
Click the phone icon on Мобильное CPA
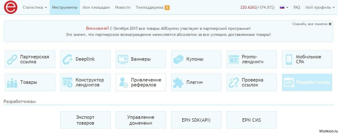(289, 59)
